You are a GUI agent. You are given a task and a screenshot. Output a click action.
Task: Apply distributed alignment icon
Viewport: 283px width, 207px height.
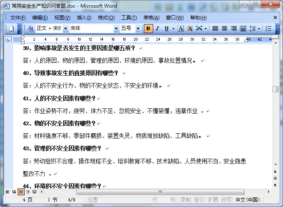pos(243,29)
